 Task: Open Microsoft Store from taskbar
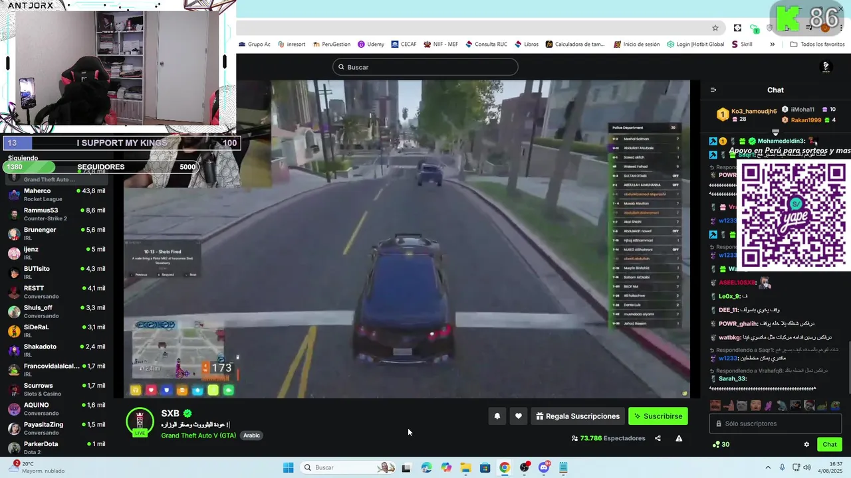[x=485, y=467]
